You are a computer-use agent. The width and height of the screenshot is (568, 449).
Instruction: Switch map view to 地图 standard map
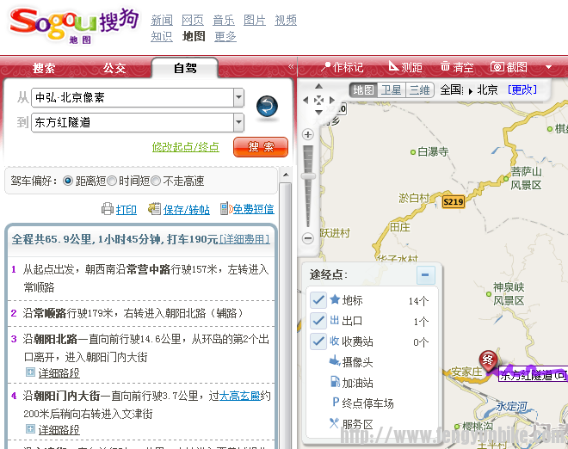pyautogui.click(x=363, y=89)
